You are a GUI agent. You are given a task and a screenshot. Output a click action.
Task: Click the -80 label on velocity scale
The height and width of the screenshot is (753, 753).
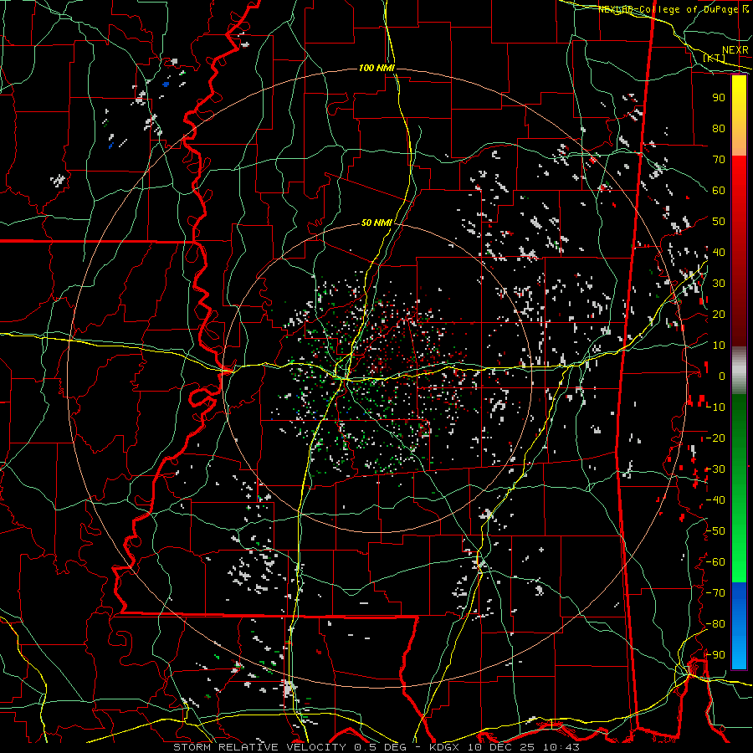(x=715, y=624)
